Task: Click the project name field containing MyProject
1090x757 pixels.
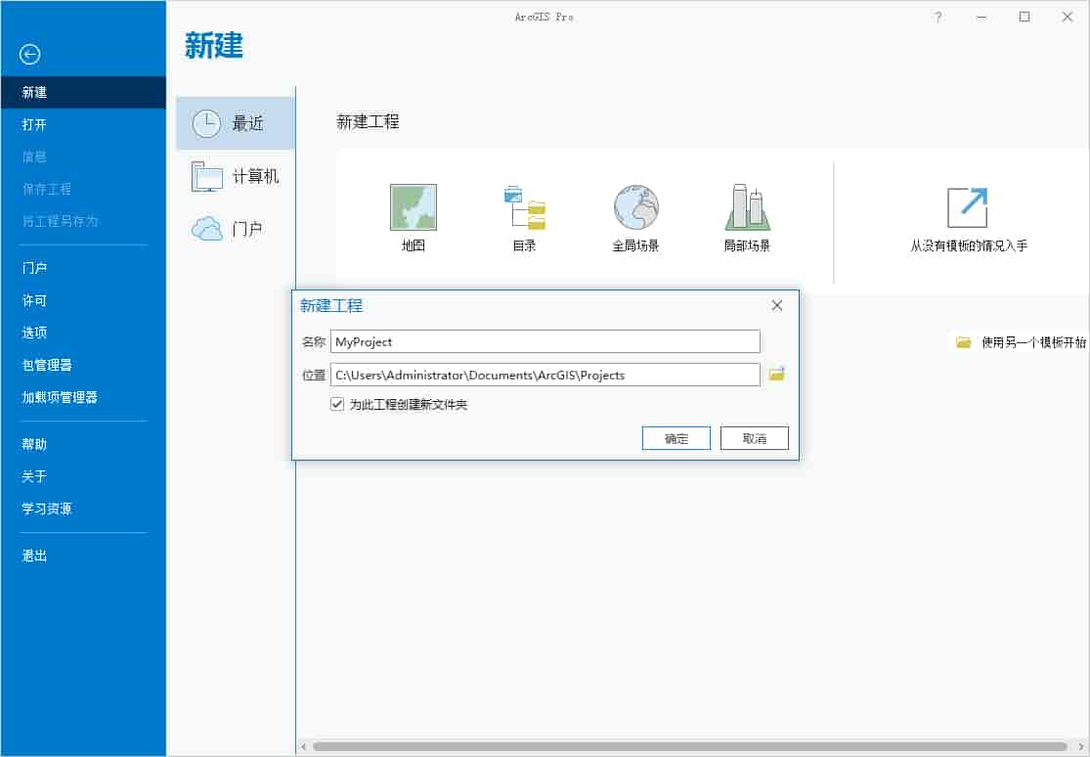Action: tap(545, 341)
